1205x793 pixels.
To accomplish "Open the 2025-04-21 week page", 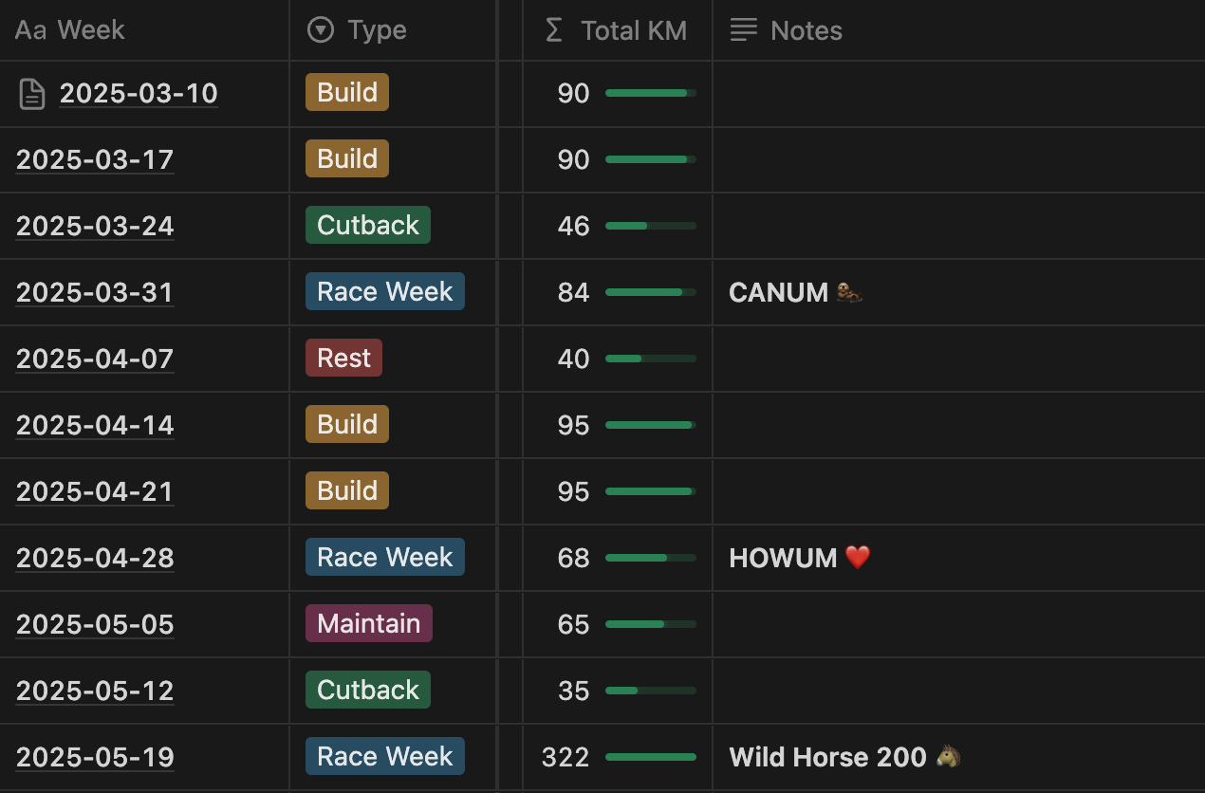I will click(x=95, y=491).
